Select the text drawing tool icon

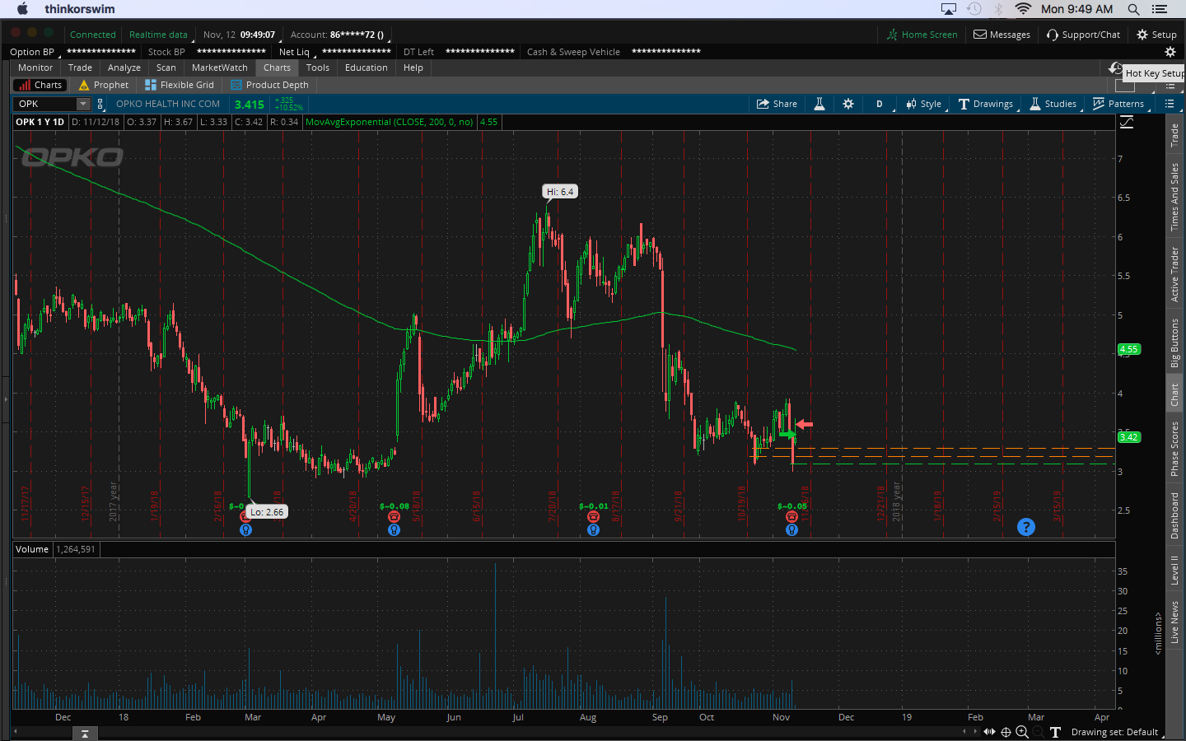[x=1055, y=732]
